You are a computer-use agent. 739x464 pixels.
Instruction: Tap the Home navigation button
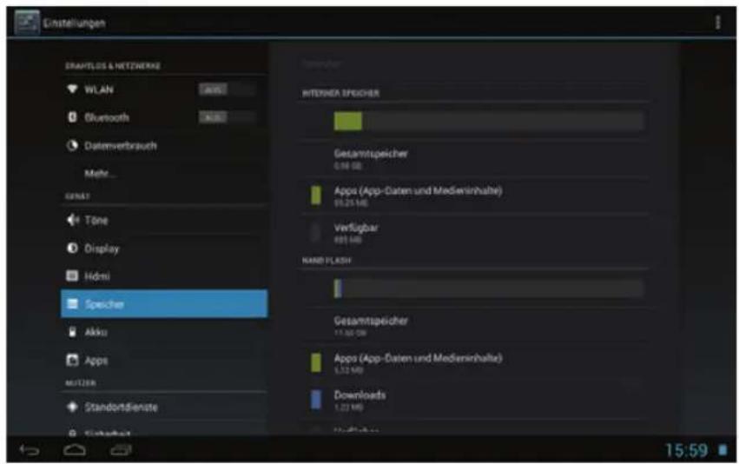point(75,450)
